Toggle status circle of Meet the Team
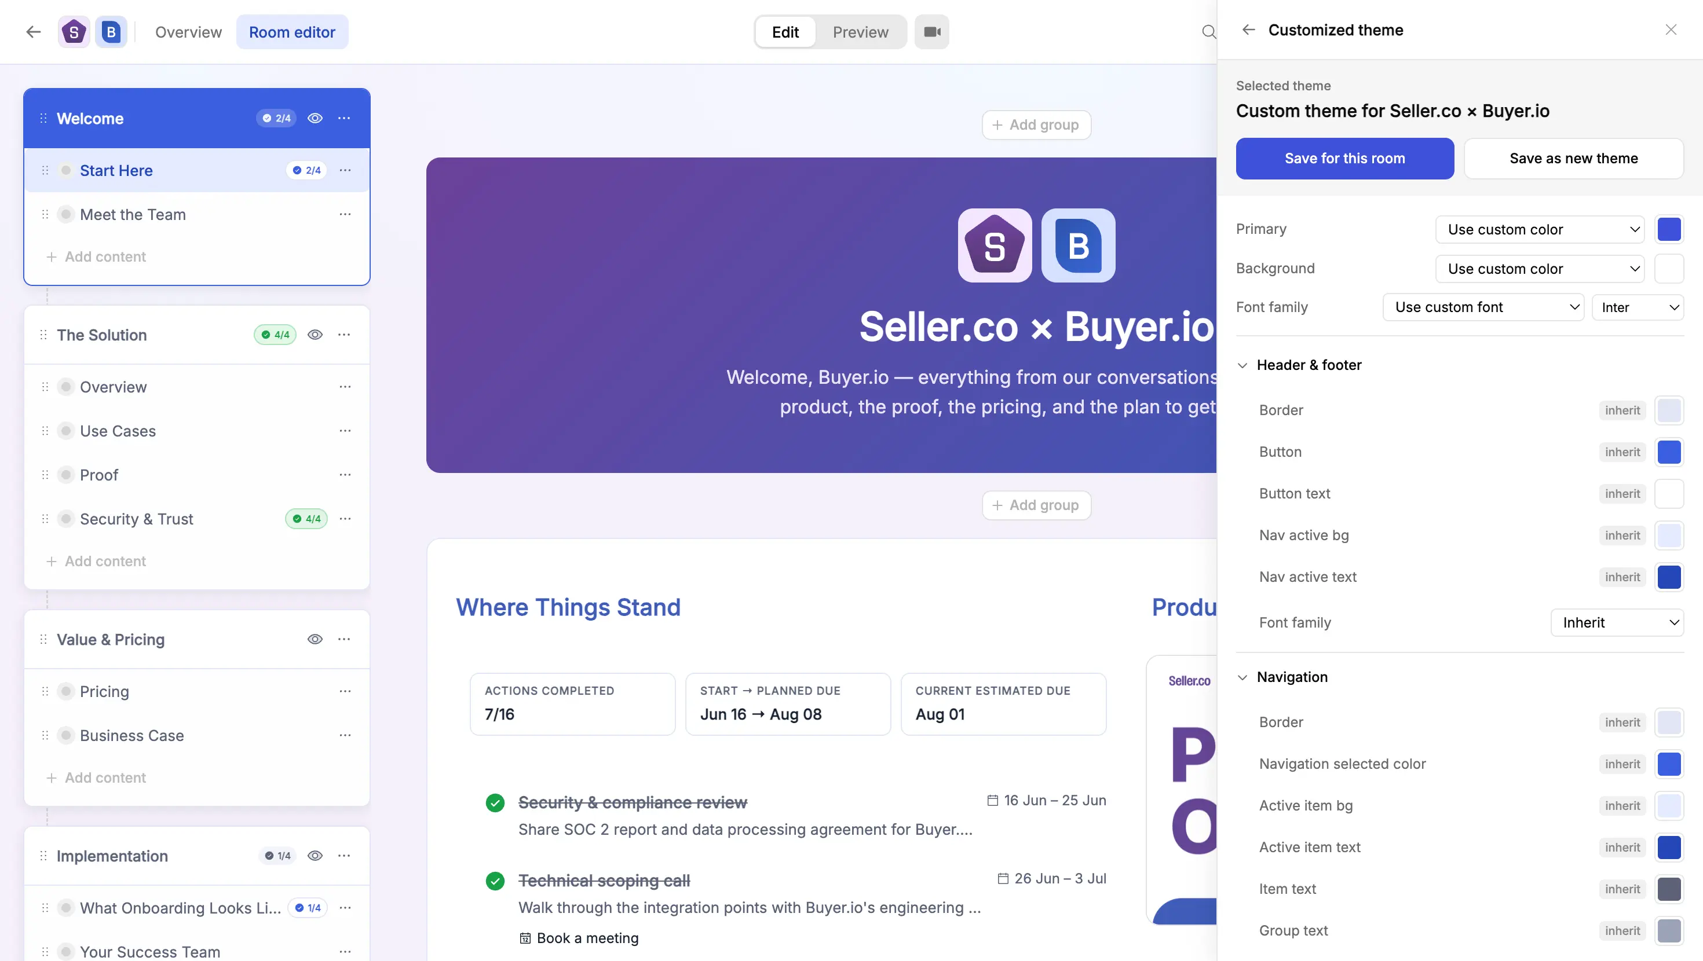The width and height of the screenshot is (1703, 961). coord(65,214)
